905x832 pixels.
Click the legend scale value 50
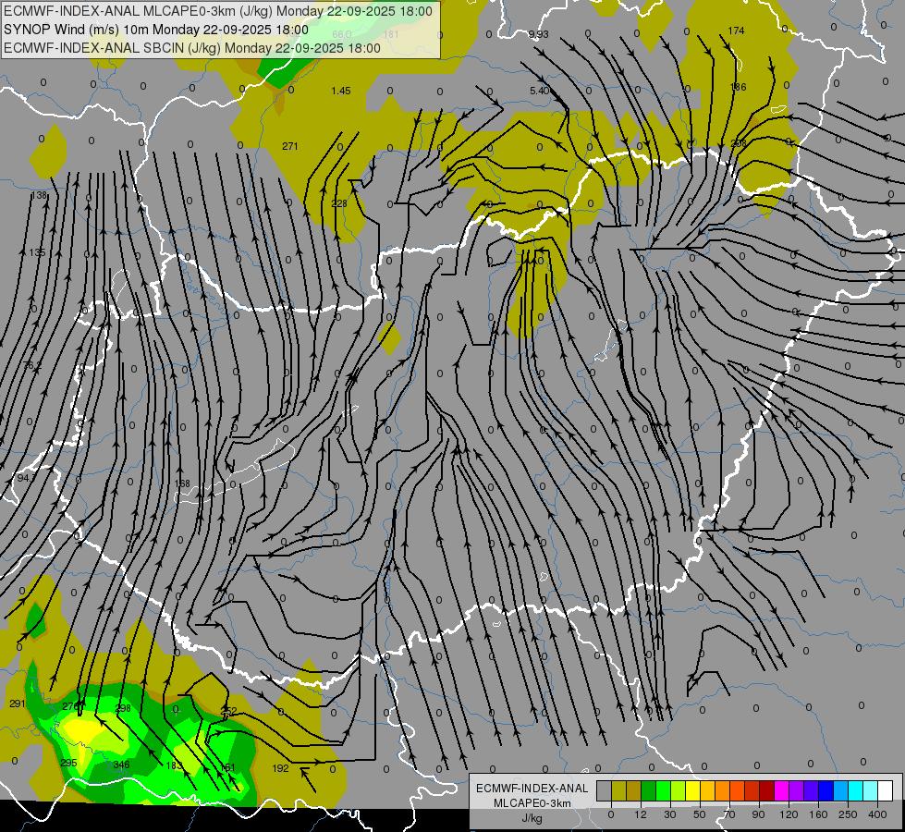click(700, 814)
